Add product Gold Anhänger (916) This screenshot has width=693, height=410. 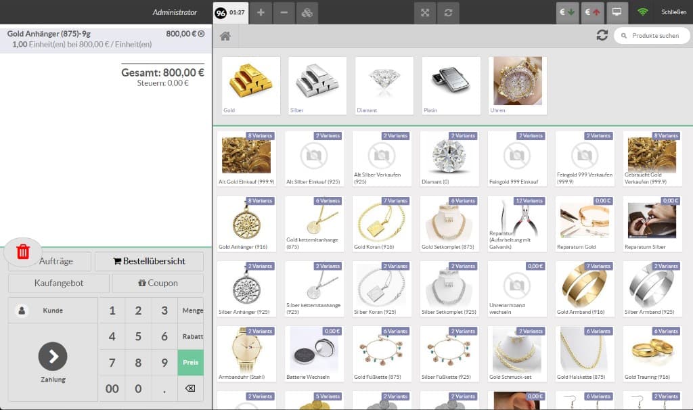click(246, 223)
